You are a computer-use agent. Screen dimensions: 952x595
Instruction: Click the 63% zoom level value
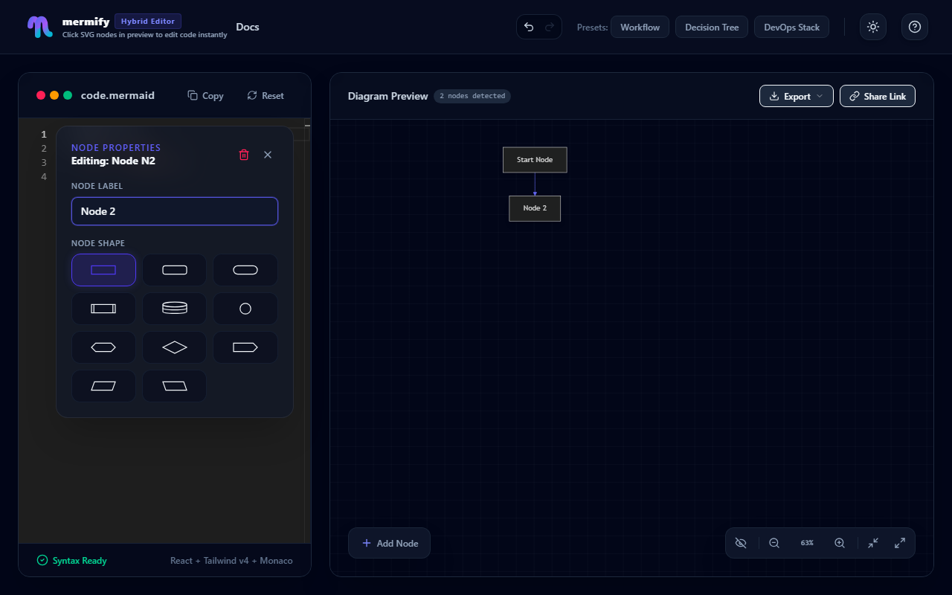coord(807,543)
